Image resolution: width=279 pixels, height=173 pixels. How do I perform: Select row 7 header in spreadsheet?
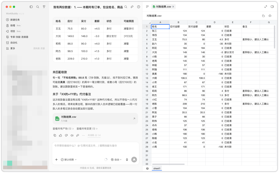pos(147,52)
